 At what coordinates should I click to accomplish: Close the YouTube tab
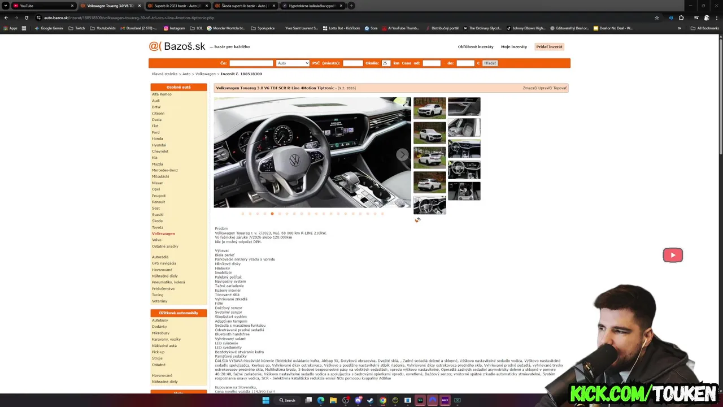72,6
